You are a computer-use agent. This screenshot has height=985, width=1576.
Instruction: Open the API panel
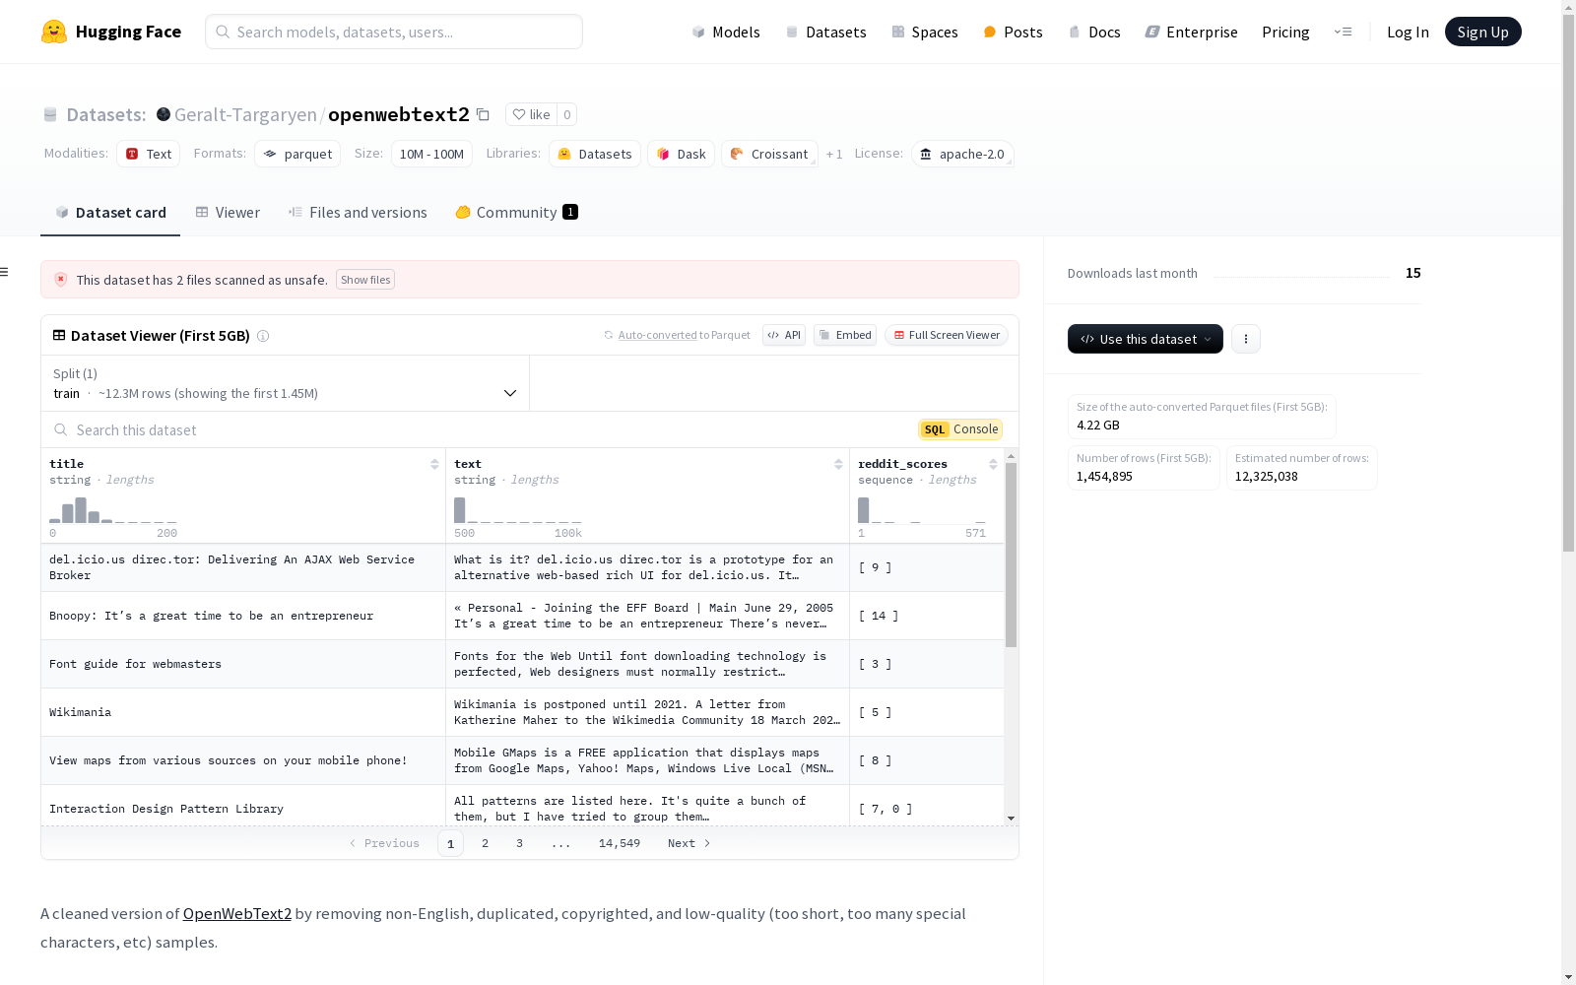point(784,335)
